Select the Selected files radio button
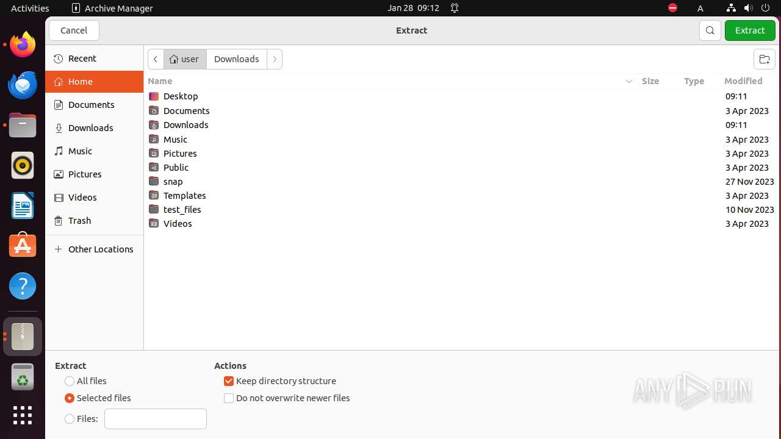781x439 pixels. (x=70, y=398)
